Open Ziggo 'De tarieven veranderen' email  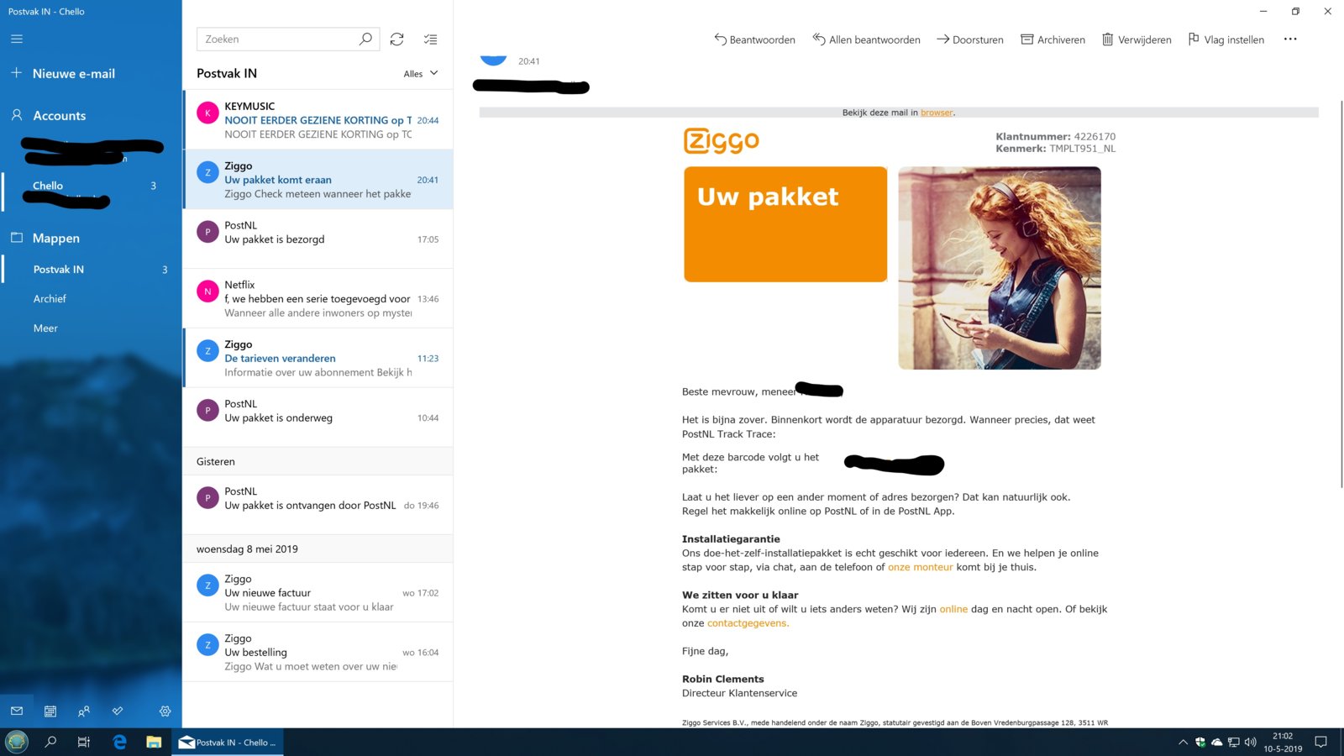tap(318, 358)
